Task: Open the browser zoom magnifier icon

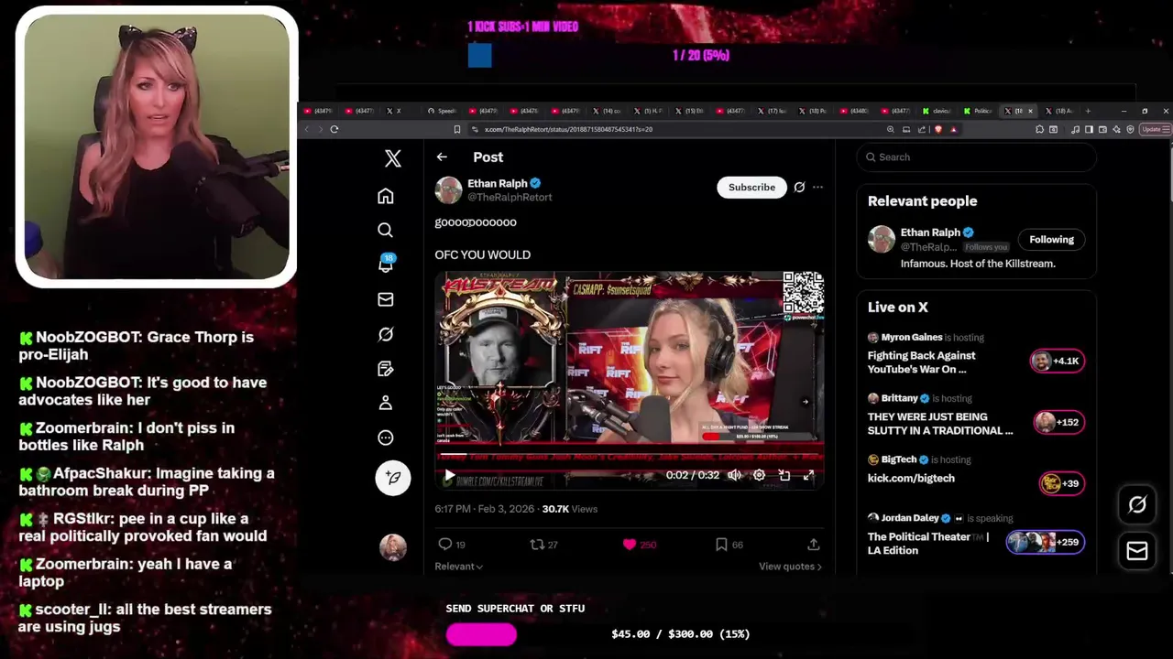Action: click(x=890, y=129)
